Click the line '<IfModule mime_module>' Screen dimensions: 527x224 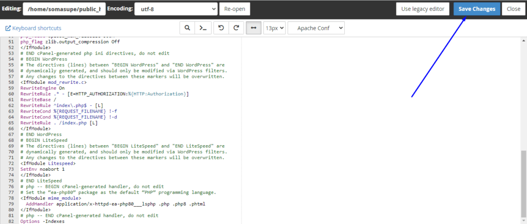[51, 198]
